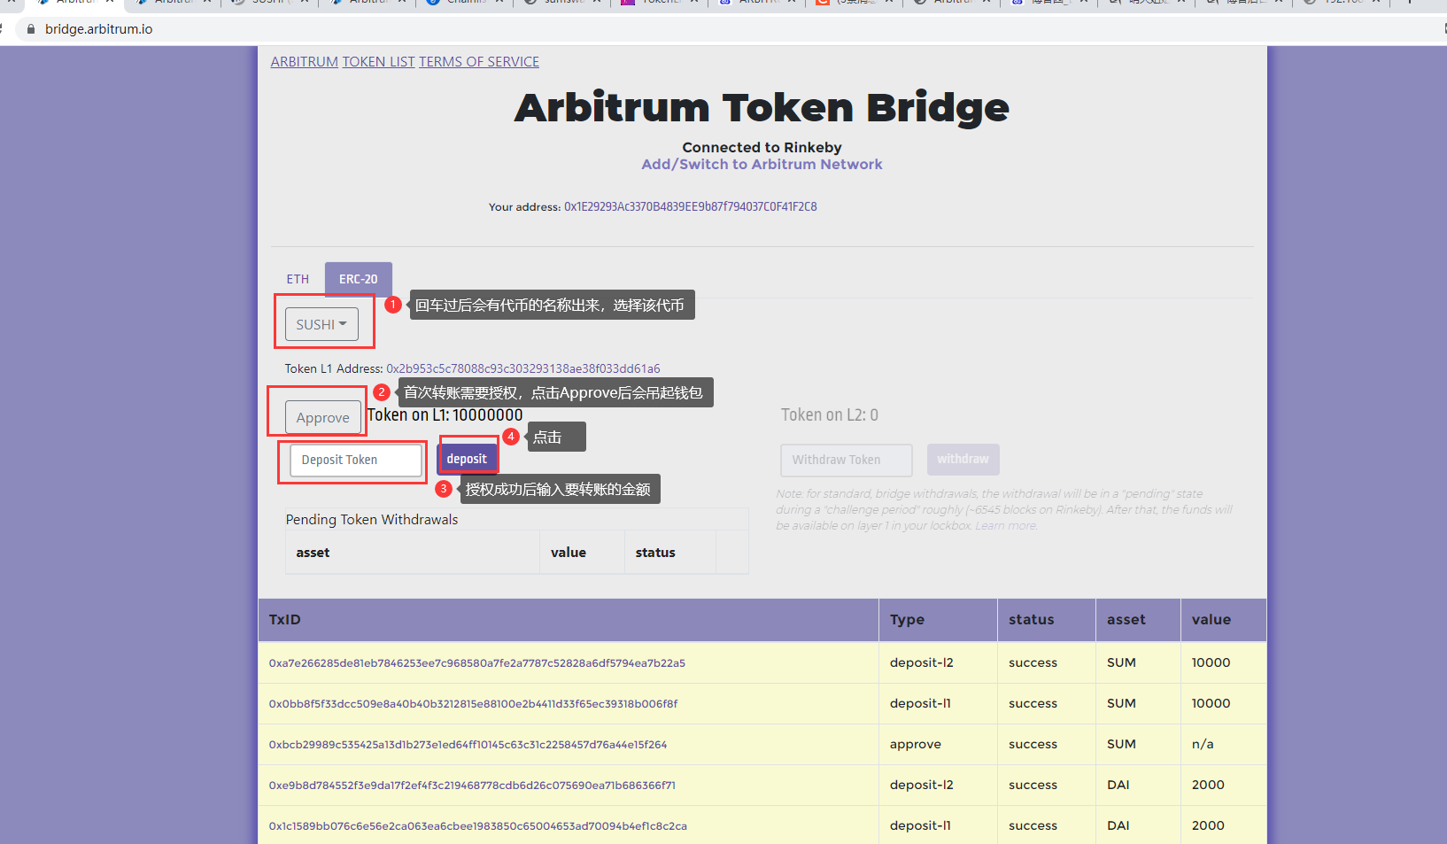Focus the Deposit Token input field
The width and height of the screenshot is (1447, 844).
356,460
